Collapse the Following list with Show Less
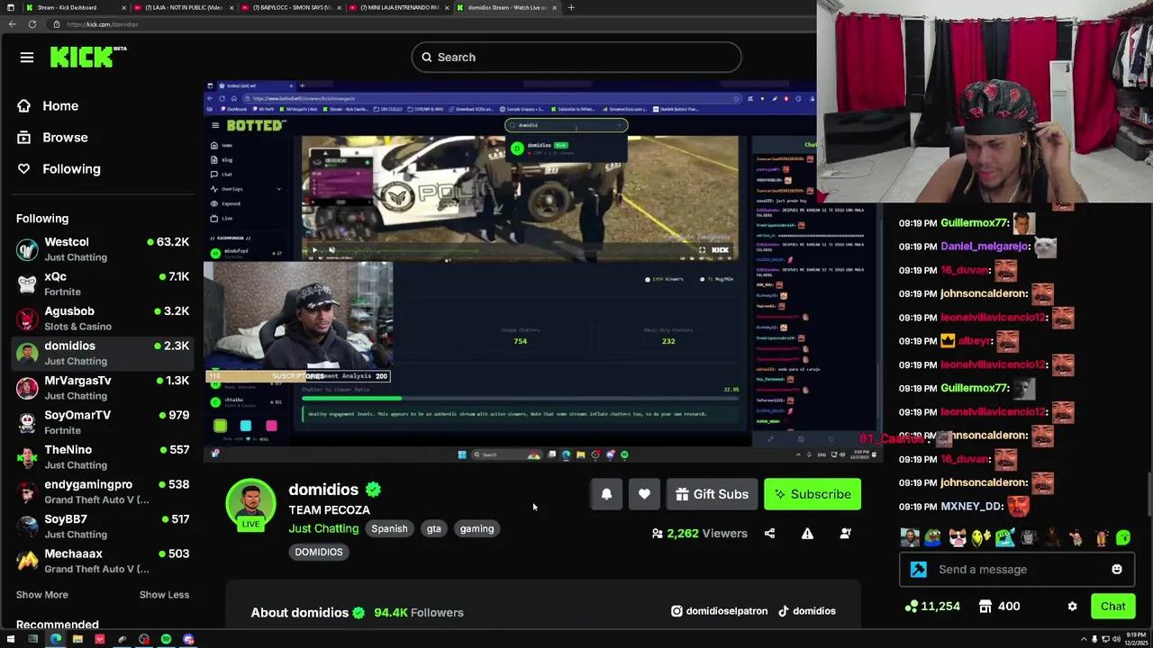The height and width of the screenshot is (648, 1153). pos(164,594)
